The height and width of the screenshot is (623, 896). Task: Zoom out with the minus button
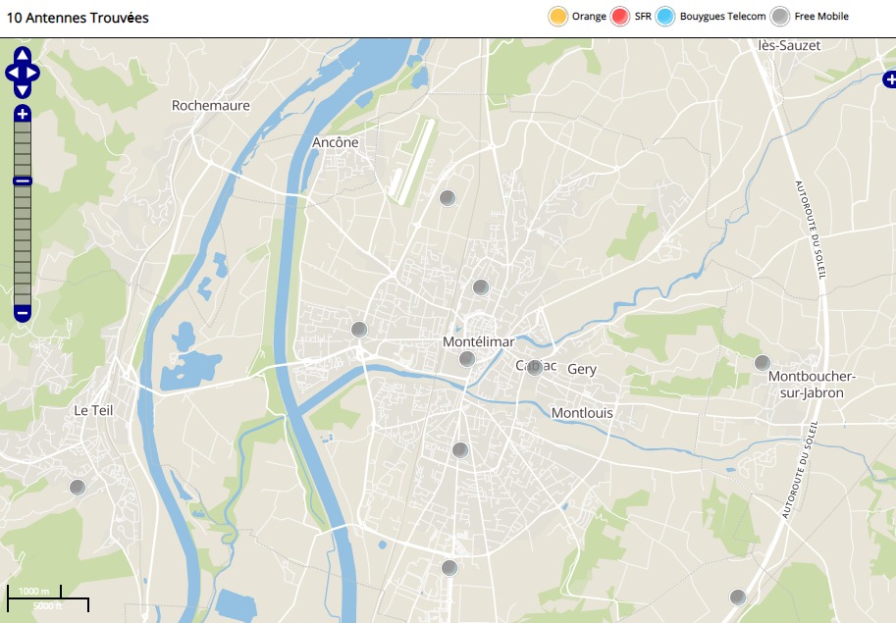click(23, 313)
